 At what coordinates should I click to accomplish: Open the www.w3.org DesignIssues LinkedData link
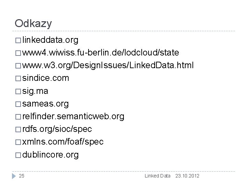[x=108, y=66]
